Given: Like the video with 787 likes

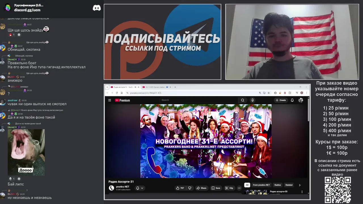Looking at the screenshot, I should click(180, 188).
